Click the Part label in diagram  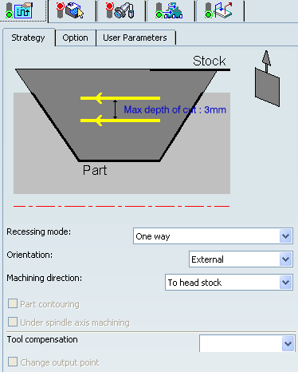95,170
